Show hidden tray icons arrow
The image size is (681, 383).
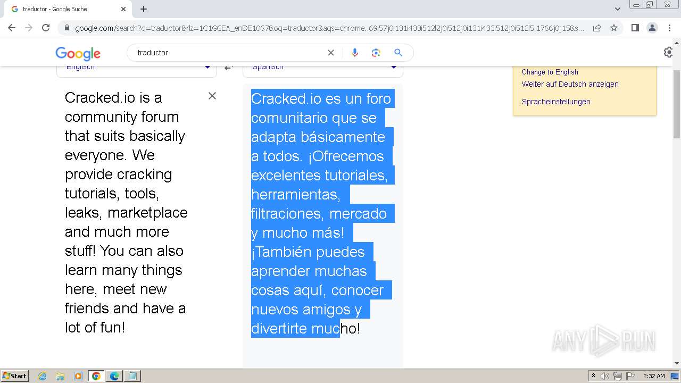click(593, 376)
